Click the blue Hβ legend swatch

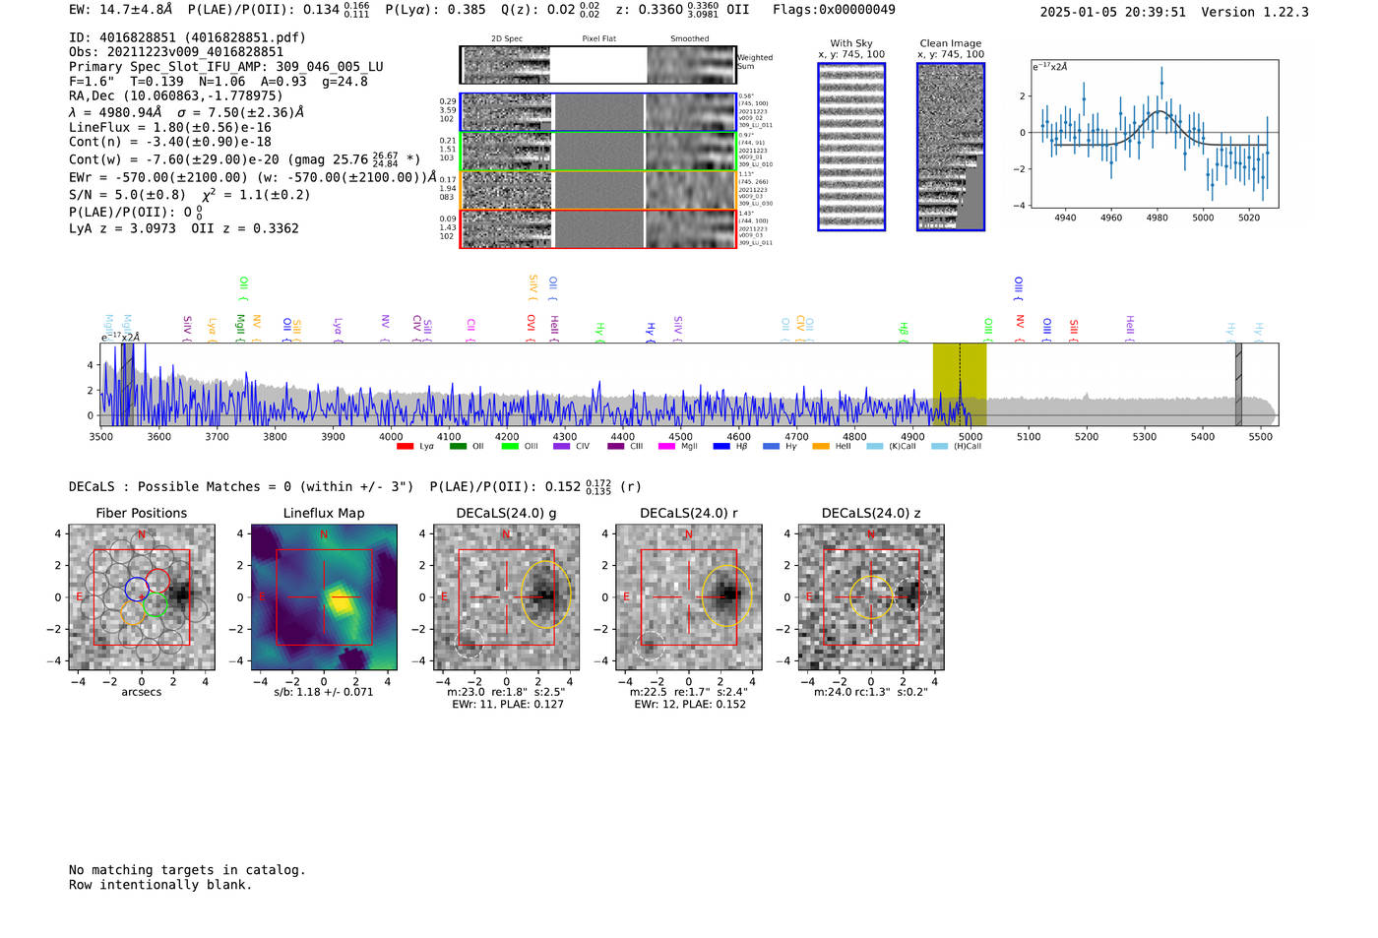coord(721,447)
